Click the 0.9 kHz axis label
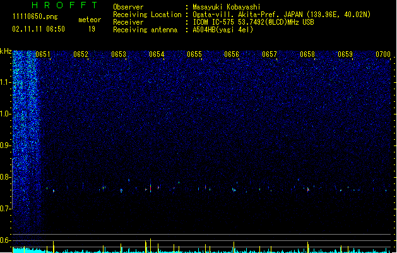Screen dimensions: 397x253 coord(6,145)
